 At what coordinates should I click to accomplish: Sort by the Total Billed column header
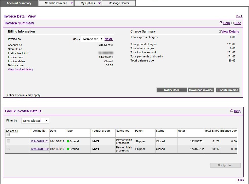[x=212, y=131]
